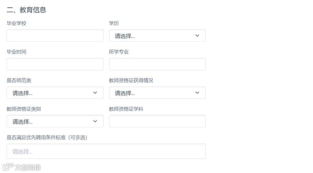Viewport: 313px width, 173px height.
Task: Click the 是否满足优先聘用条件标准 label
Action: pos(47,137)
